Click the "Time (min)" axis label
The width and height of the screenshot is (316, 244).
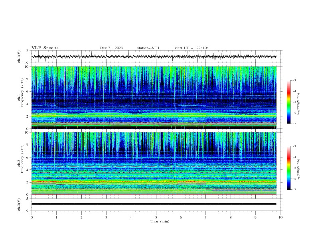pyautogui.click(x=160, y=221)
